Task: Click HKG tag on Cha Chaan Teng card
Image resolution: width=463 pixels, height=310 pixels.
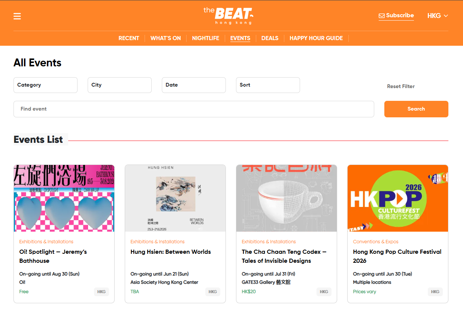Action: pyautogui.click(x=324, y=292)
